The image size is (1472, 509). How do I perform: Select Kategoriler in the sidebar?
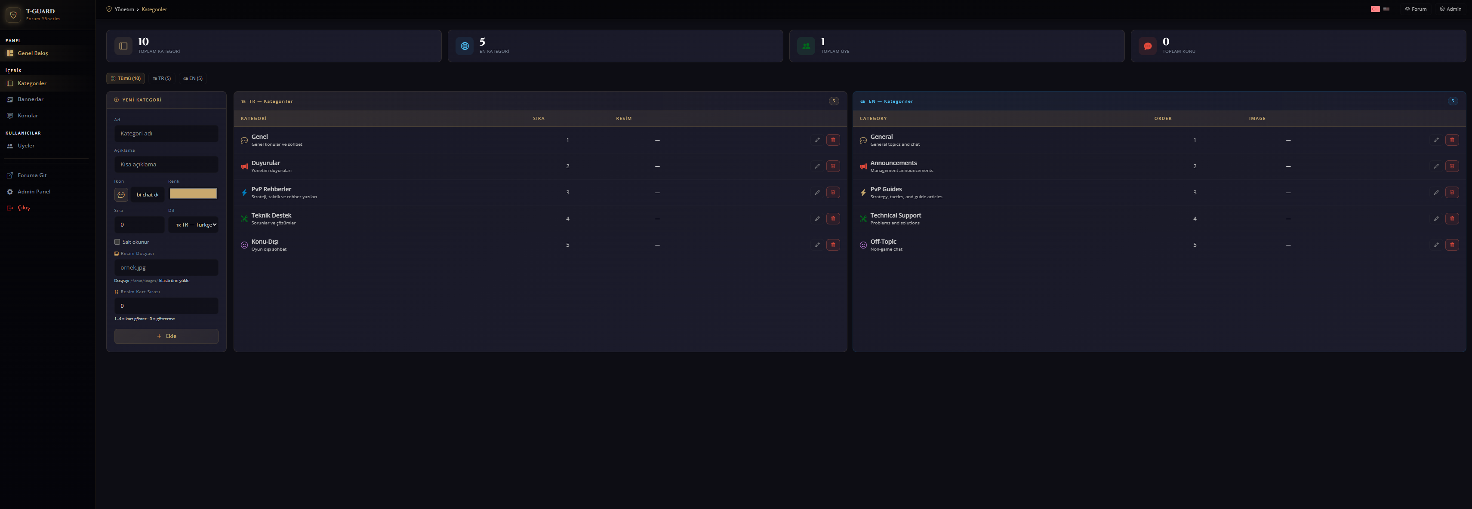(x=47, y=83)
